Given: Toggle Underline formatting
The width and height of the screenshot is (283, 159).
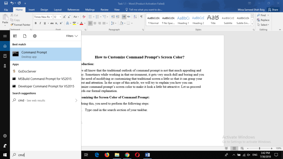Looking at the screenshot, I should coord(45,23).
